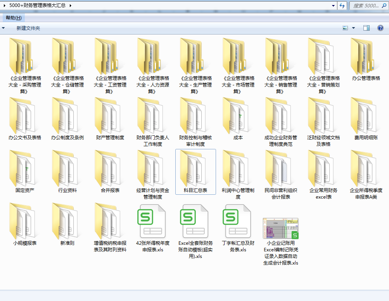Select the 42张所得税年度申报表.xls file
This screenshot has width=389, height=301.
click(152, 228)
